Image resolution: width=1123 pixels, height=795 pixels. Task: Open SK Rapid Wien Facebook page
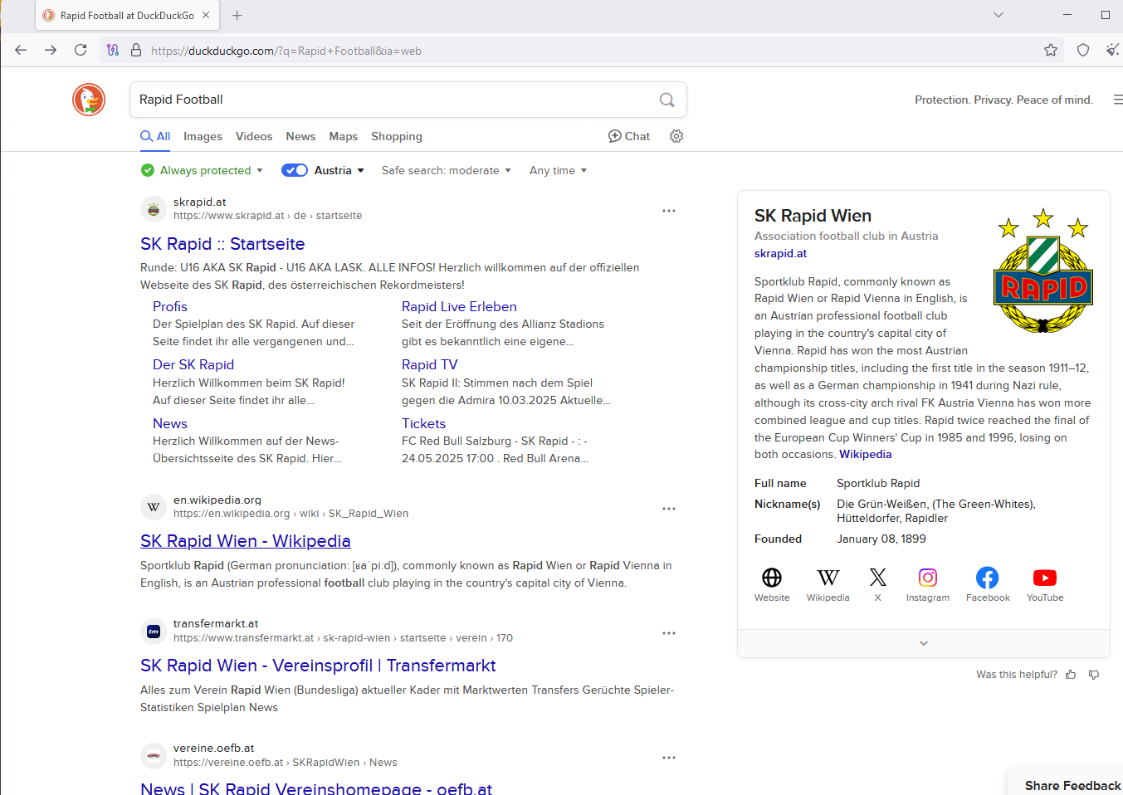[x=988, y=584]
